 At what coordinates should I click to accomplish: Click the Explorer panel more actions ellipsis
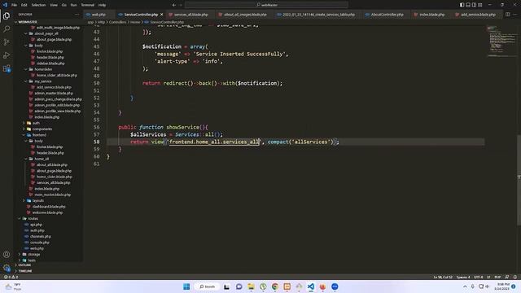(77, 15)
